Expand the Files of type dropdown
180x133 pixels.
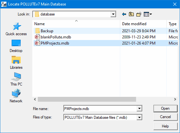(x=139, y=117)
